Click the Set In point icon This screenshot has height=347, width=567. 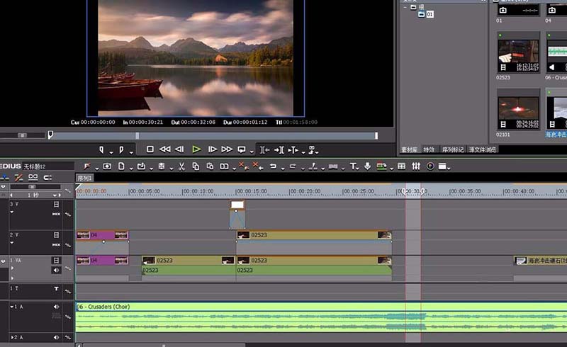pos(101,149)
